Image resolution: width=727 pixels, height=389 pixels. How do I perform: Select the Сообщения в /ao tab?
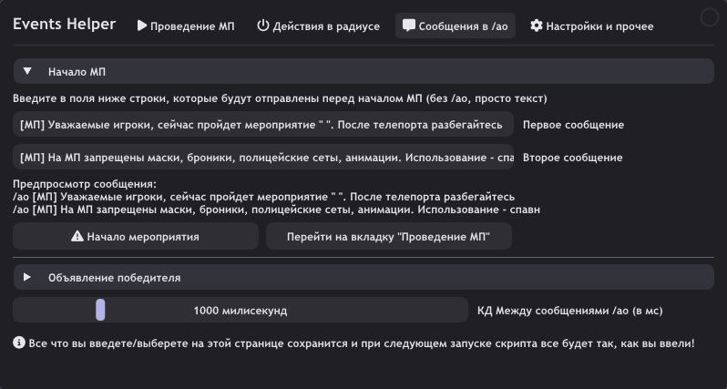456,26
